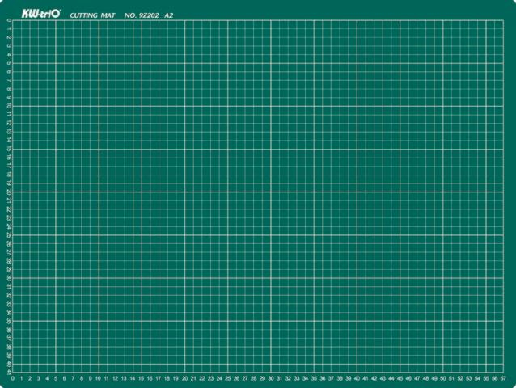Viewport: 516px width, 388px height.
Task: Click number 50 on the bottom ruler
Action: pos(442,378)
